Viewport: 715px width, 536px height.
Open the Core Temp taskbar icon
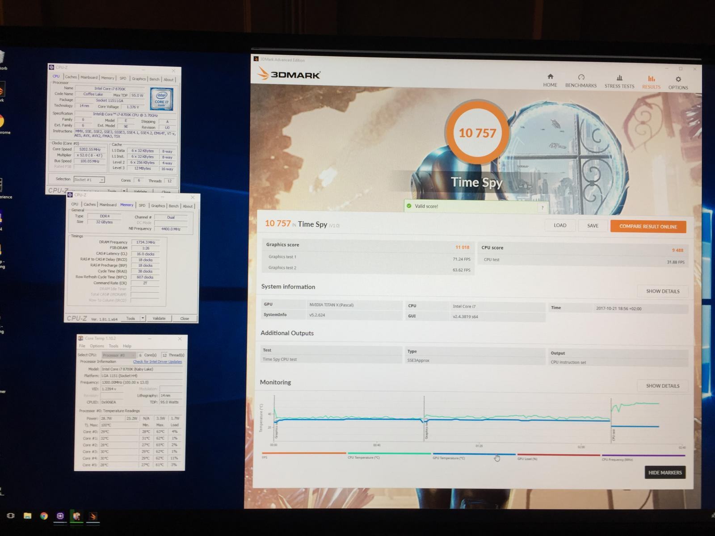76,516
